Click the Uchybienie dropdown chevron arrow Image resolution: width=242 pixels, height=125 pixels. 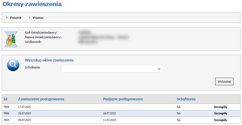pos(159,69)
